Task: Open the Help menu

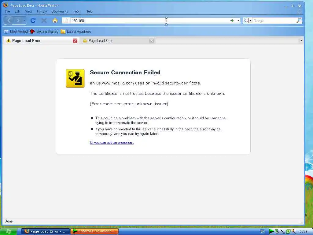Action: (89, 11)
